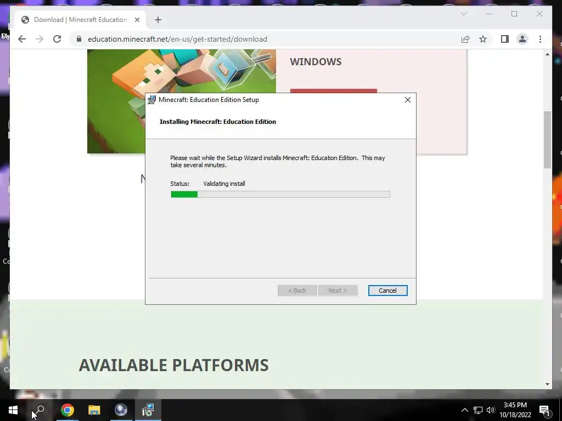
Task: Click the Validating install status text
Action: (224, 184)
